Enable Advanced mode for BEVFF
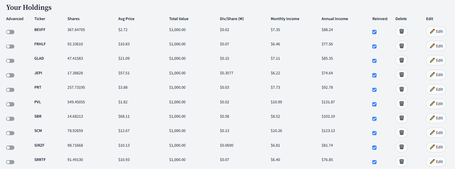 [x=10, y=32]
